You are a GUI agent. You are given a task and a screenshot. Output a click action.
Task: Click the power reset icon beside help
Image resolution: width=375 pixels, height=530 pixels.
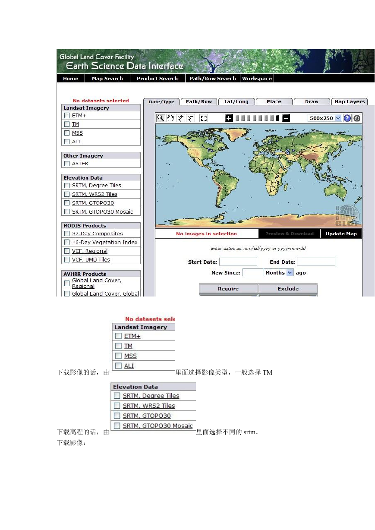(357, 118)
